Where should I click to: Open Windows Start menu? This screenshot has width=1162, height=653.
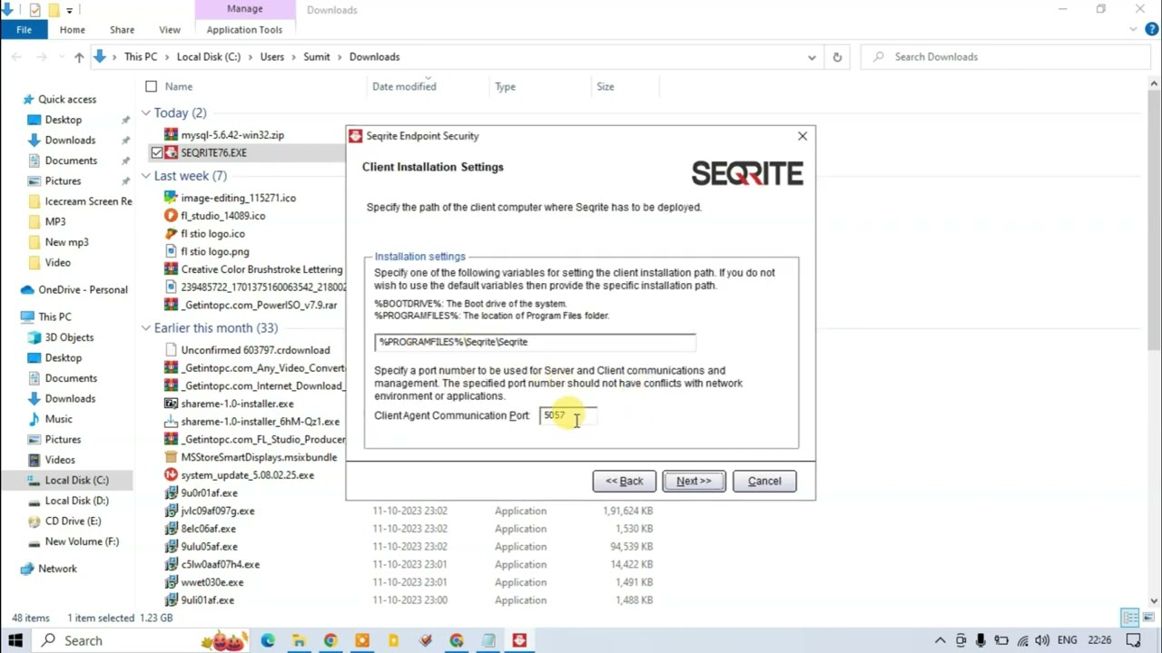click(17, 640)
